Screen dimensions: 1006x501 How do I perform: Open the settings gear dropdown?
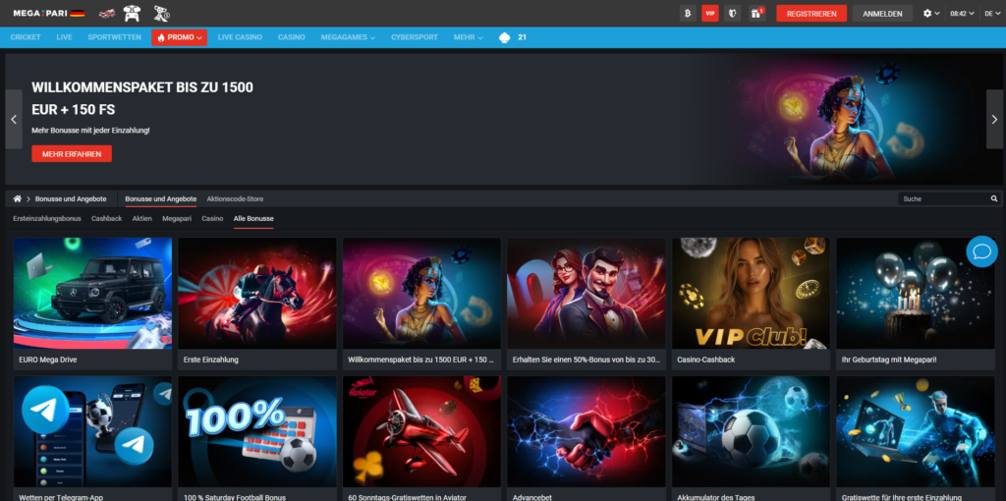pos(931,13)
